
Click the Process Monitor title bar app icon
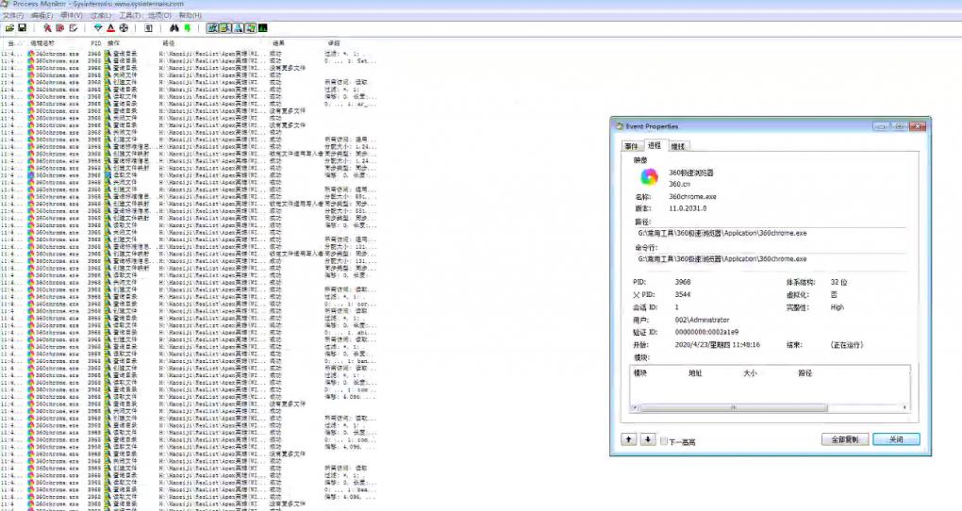pos(5,4)
